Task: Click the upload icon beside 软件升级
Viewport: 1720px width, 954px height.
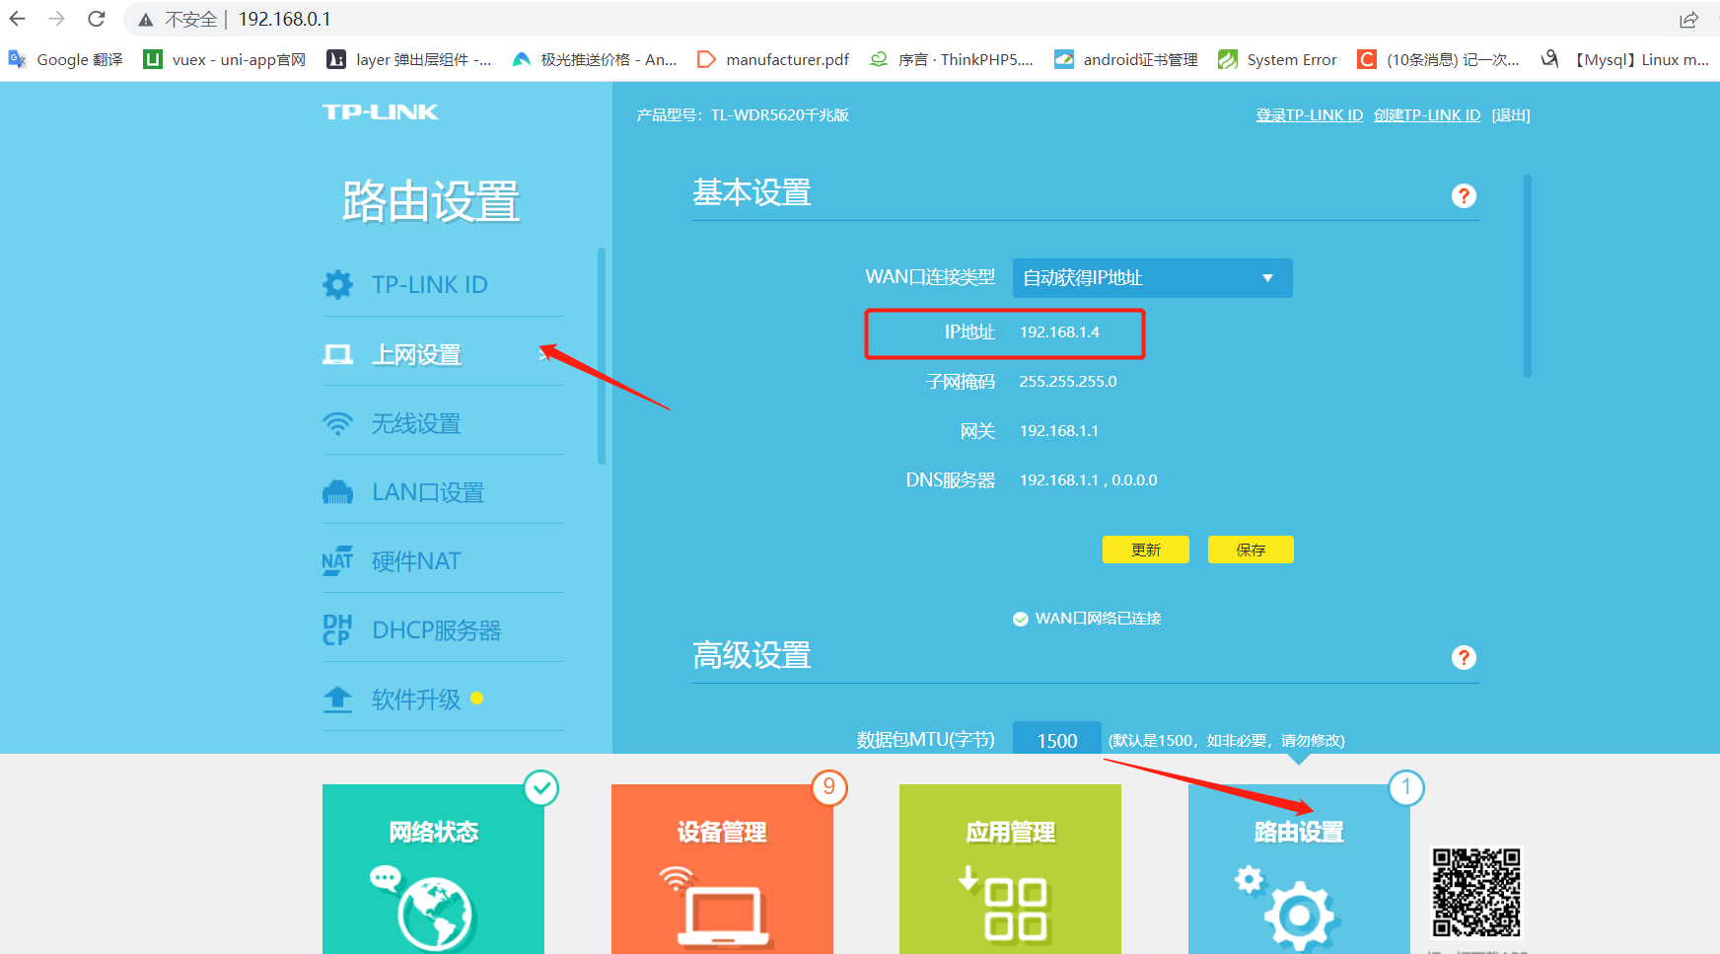Action: (337, 699)
